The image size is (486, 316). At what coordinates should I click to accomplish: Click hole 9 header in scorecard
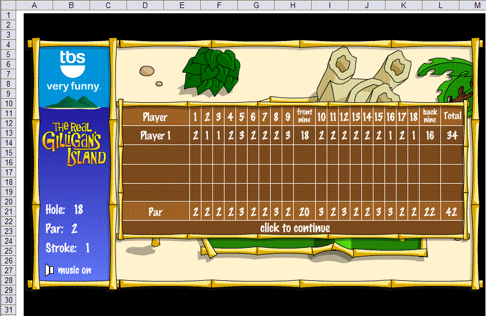pyautogui.click(x=287, y=117)
